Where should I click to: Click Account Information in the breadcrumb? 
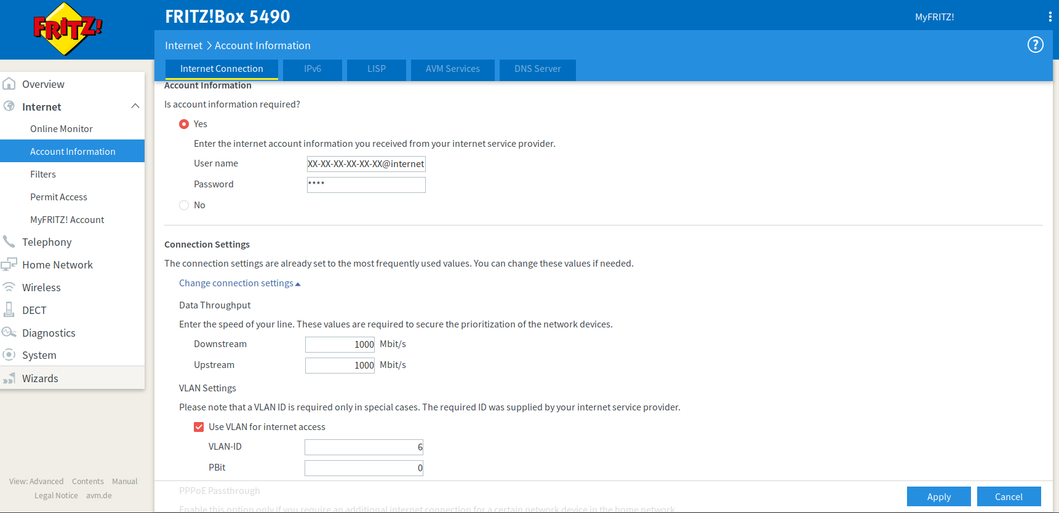[x=263, y=45]
